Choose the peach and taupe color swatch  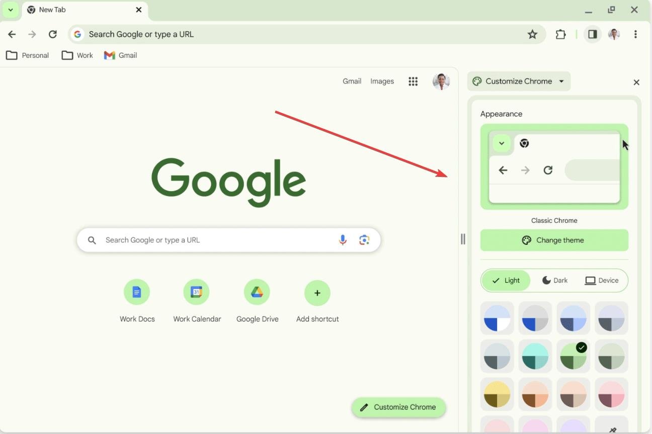point(574,394)
